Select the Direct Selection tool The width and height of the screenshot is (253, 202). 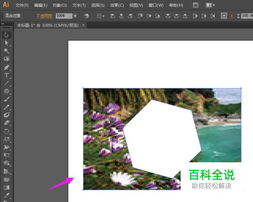tap(7, 43)
